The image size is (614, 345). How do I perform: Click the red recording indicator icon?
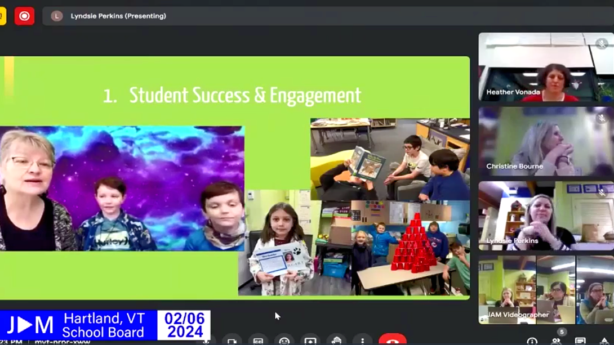[x=24, y=16]
